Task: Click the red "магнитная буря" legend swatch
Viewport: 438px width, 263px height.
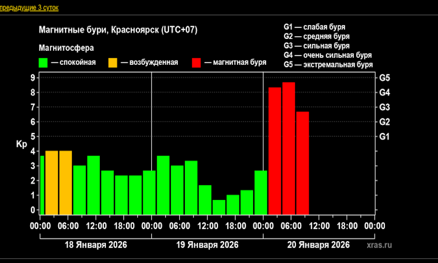Action: tap(197, 62)
